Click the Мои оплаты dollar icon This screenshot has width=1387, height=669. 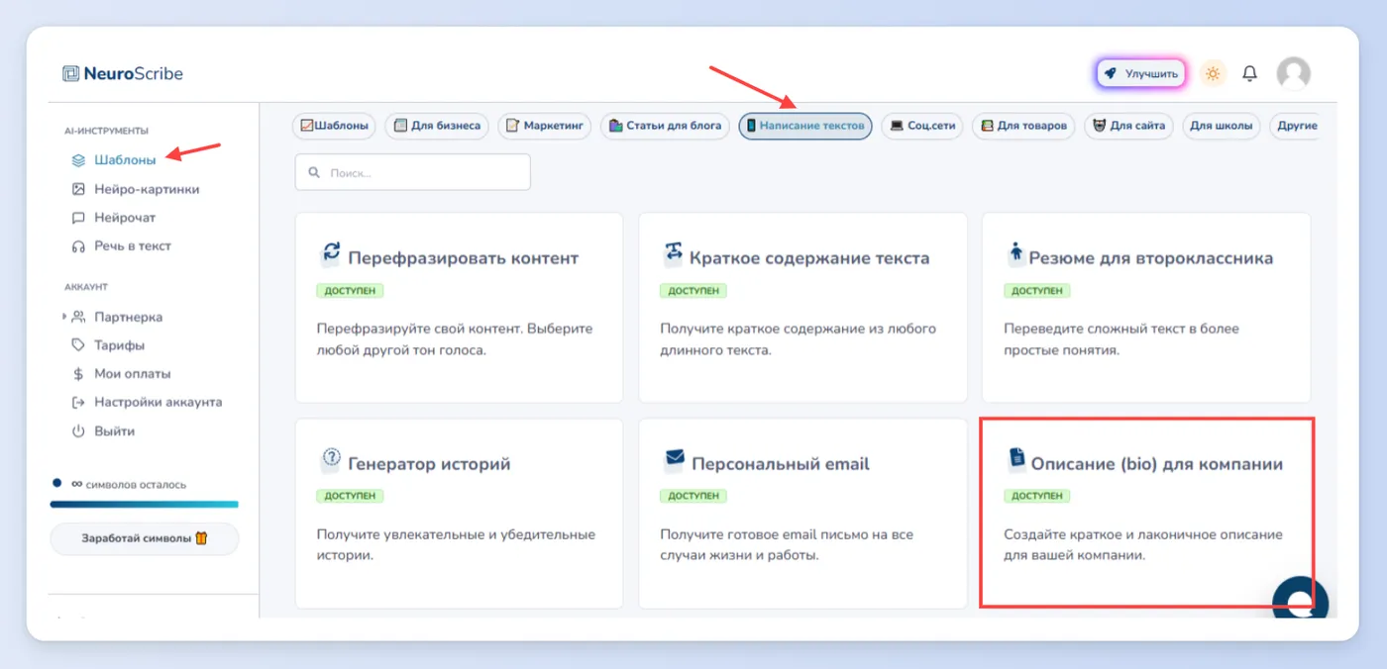click(78, 374)
